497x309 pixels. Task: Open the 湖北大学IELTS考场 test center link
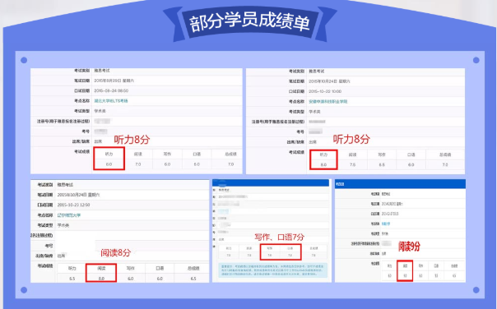[111, 101]
